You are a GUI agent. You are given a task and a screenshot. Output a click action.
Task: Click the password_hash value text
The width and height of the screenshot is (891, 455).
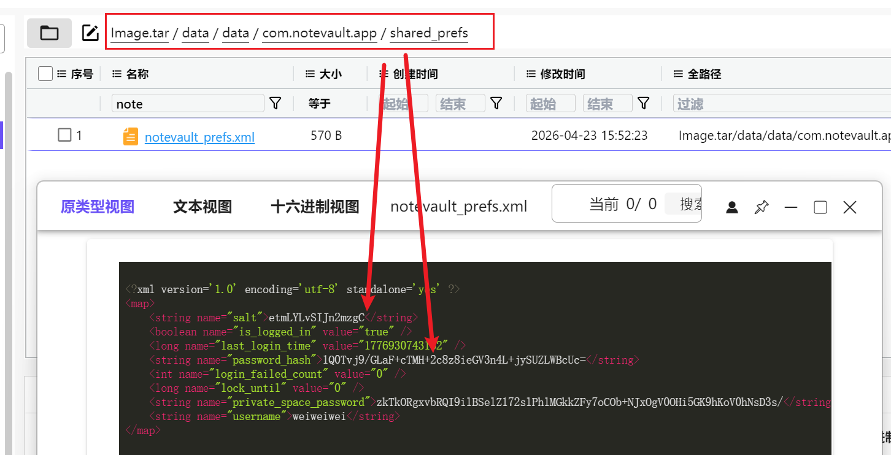click(455, 360)
